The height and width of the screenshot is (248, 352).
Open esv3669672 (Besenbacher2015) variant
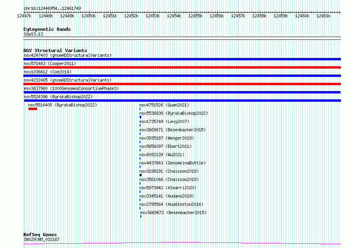pos(173,213)
